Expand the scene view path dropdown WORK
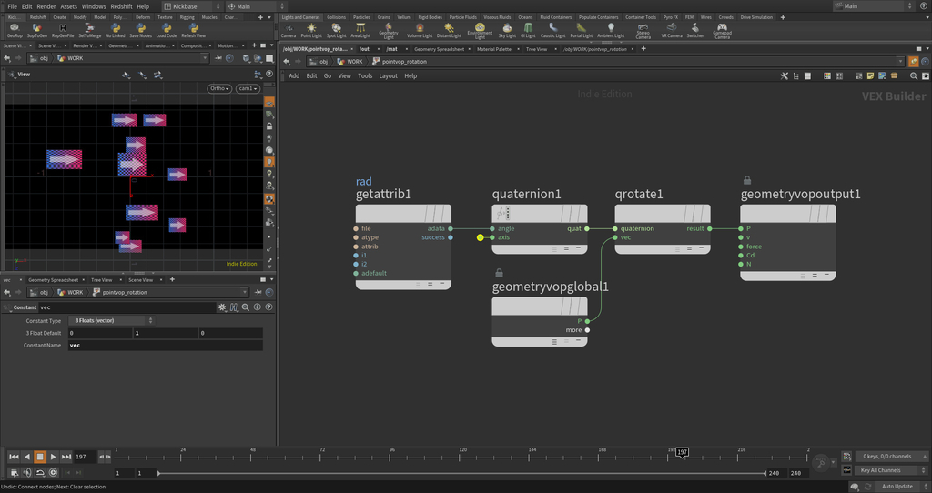The width and height of the screenshot is (932, 493). tap(205, 58)
